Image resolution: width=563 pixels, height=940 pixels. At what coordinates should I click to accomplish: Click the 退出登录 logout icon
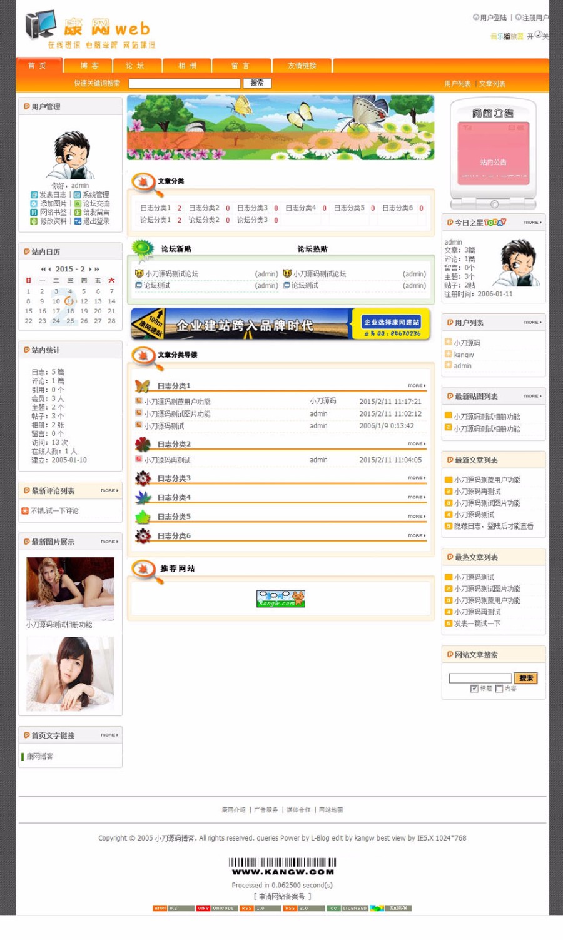76,221
